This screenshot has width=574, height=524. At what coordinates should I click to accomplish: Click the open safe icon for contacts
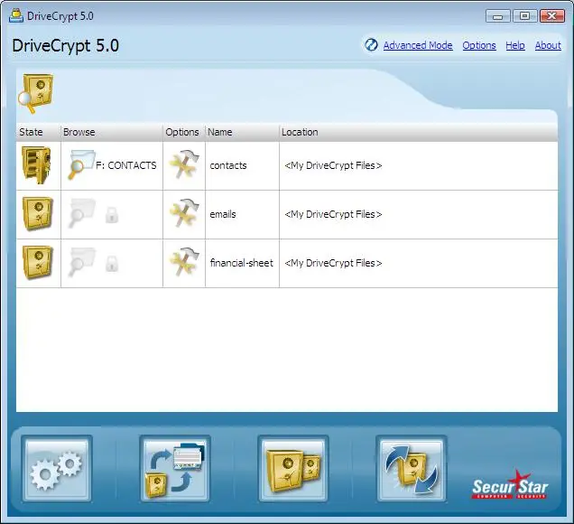pos(36,165)
